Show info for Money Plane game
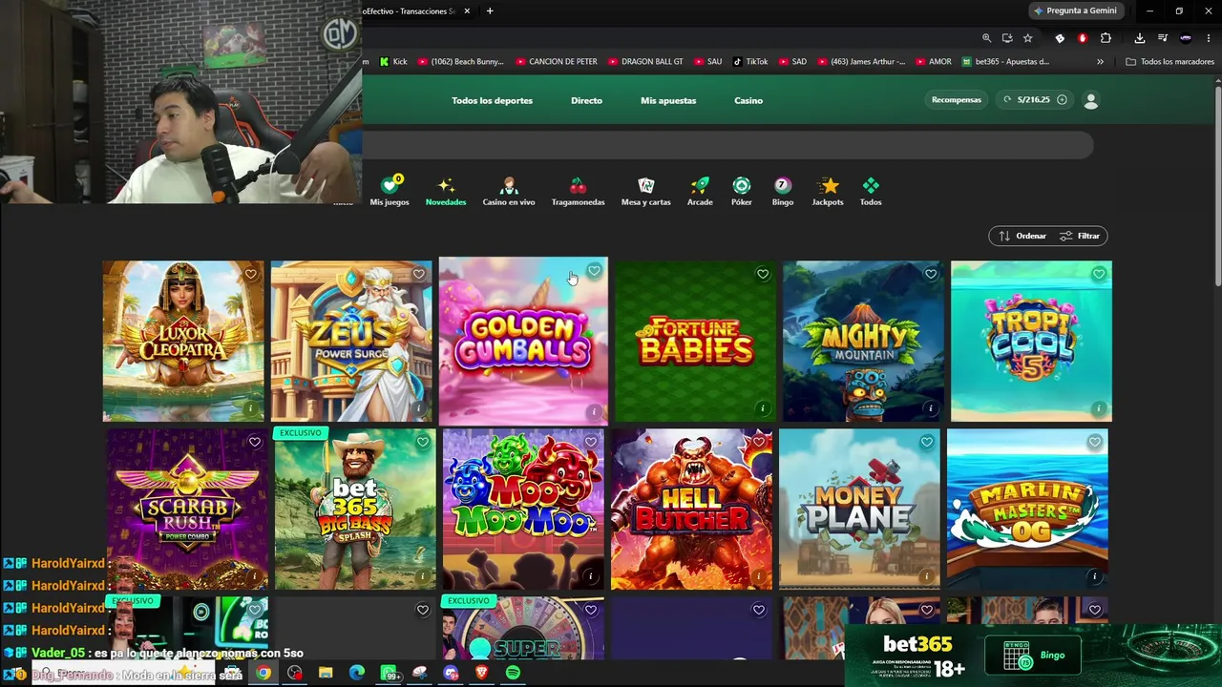The height and width of the screenshot is (687, 1222). tap(926, 576)
